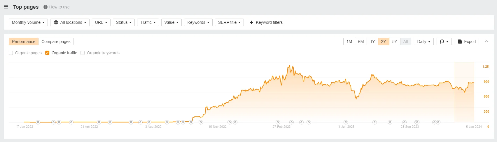Enable the Organic pages checkbox

[11, 53]
